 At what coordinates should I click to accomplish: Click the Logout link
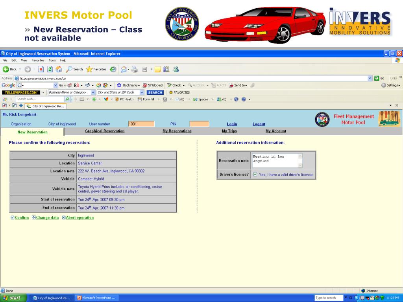[259, 124]
